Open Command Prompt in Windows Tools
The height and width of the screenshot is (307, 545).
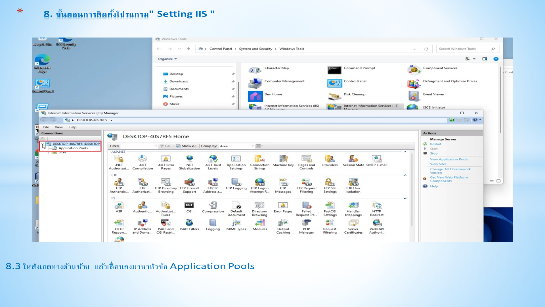point(352,70)
